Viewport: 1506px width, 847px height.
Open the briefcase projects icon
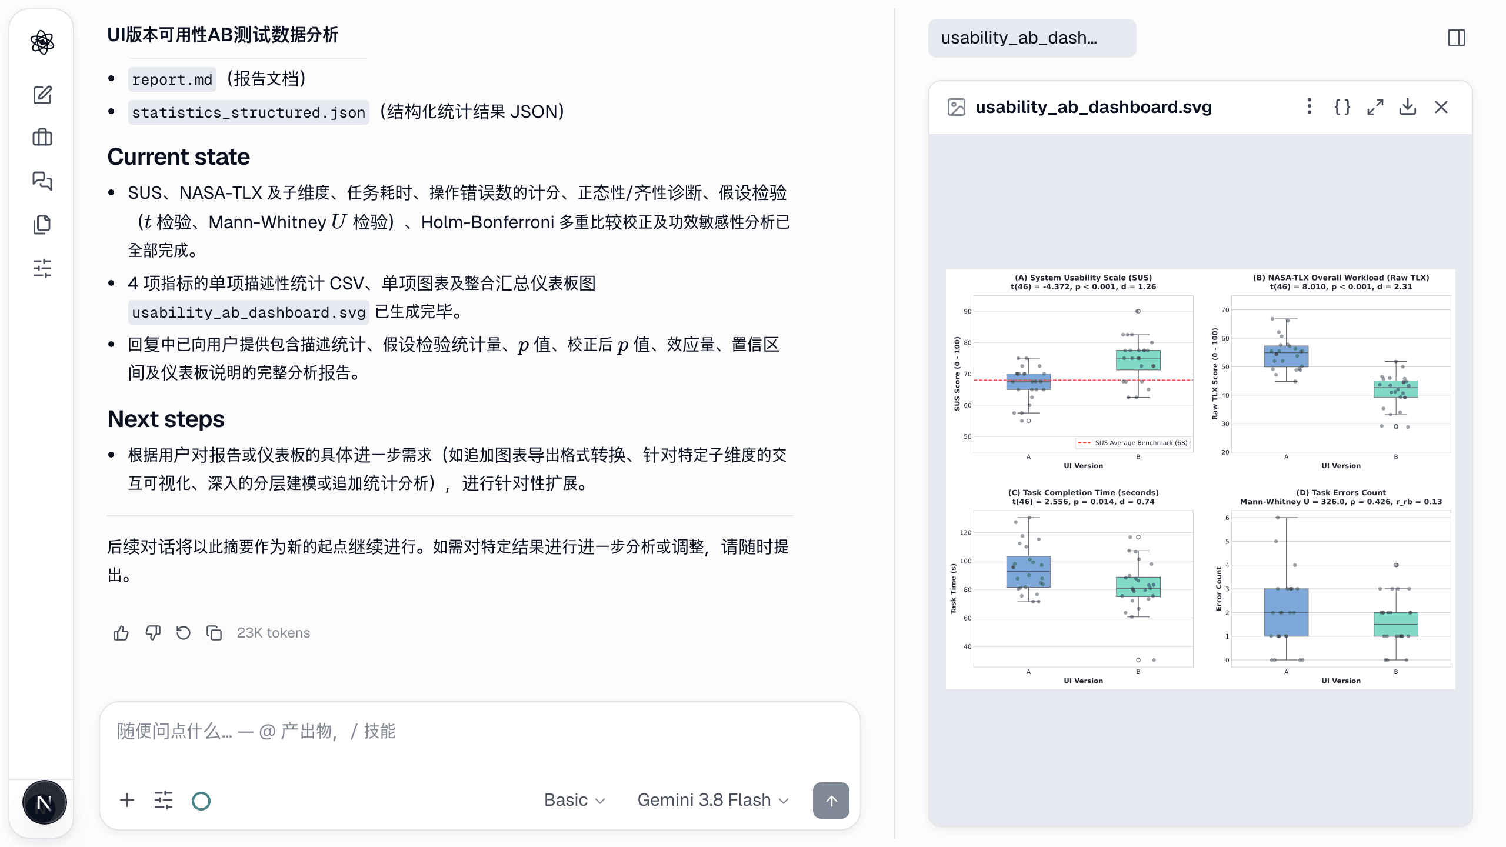point(42,138)
